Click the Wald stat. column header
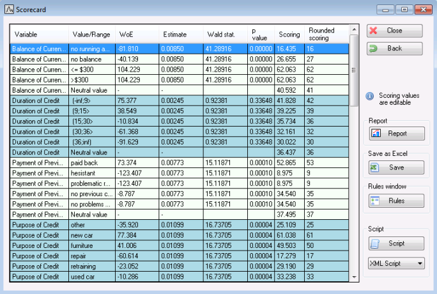 225,35
